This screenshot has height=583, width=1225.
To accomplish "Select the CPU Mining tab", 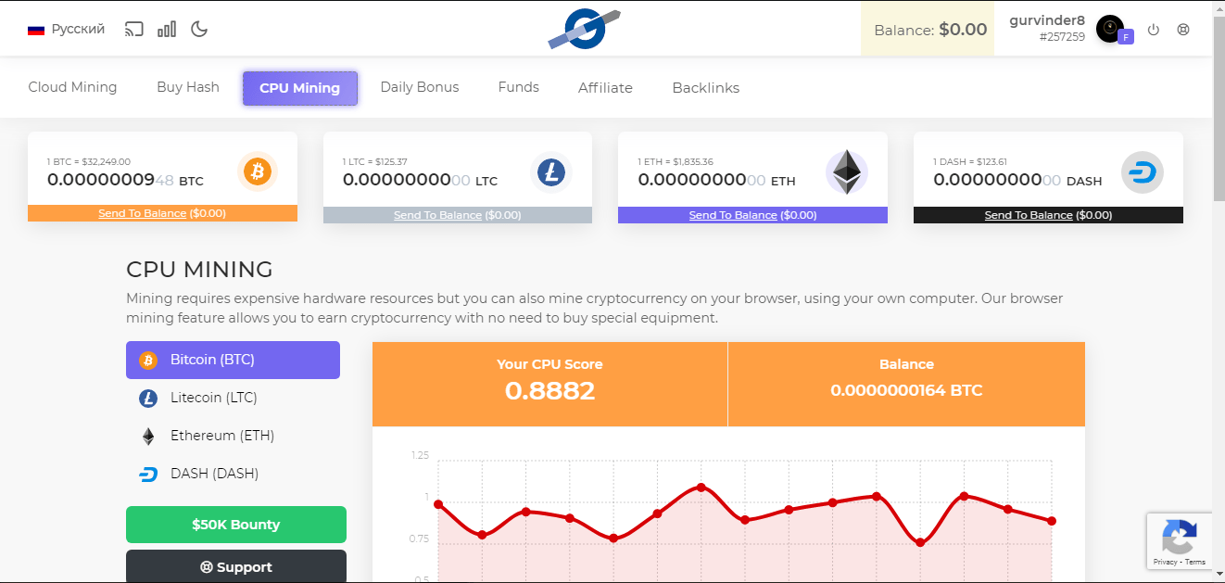I will [x=300, y=88].
